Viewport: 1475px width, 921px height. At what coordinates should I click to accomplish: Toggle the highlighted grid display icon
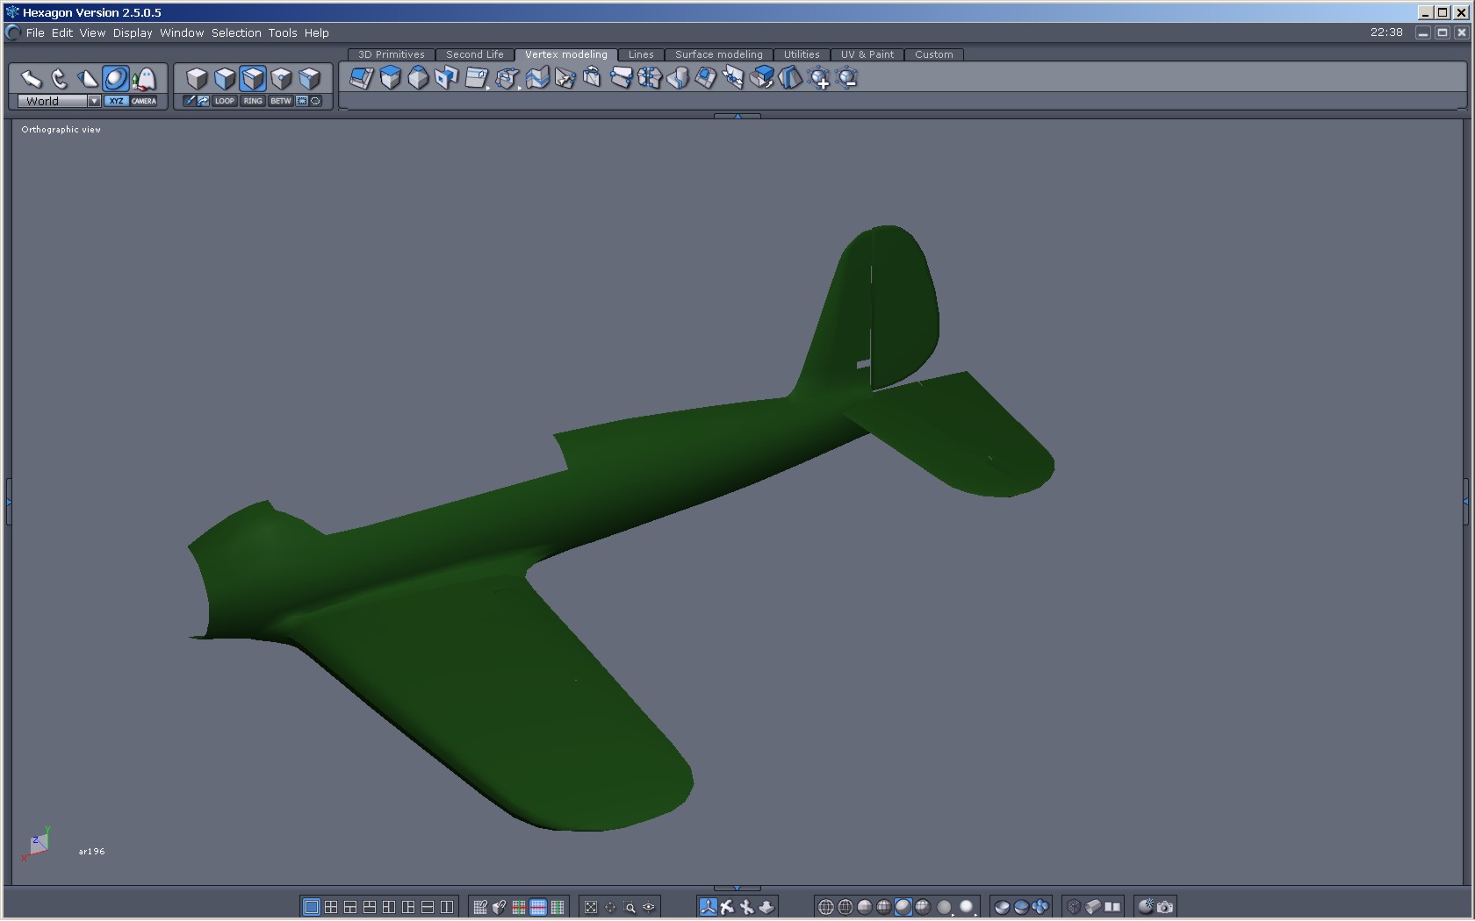click(538, 907)
